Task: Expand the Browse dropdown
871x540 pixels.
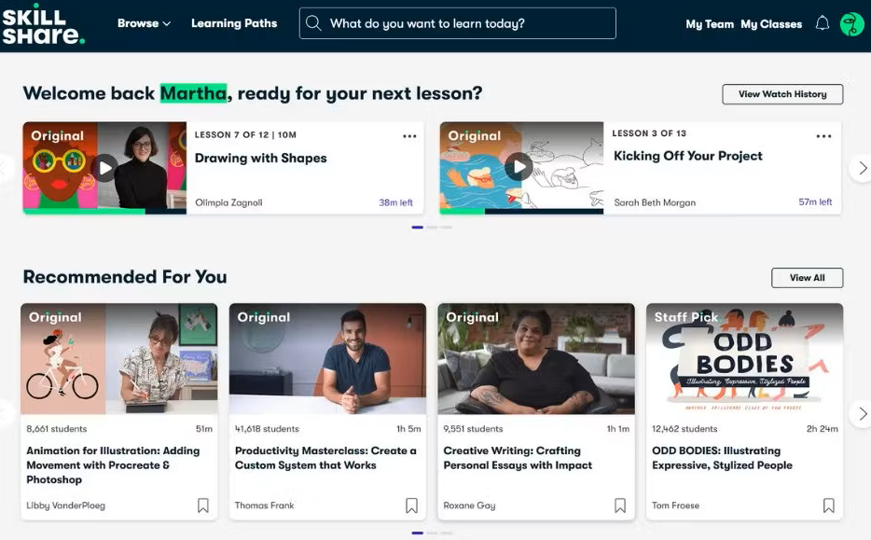Action: (x=144, y=23)
